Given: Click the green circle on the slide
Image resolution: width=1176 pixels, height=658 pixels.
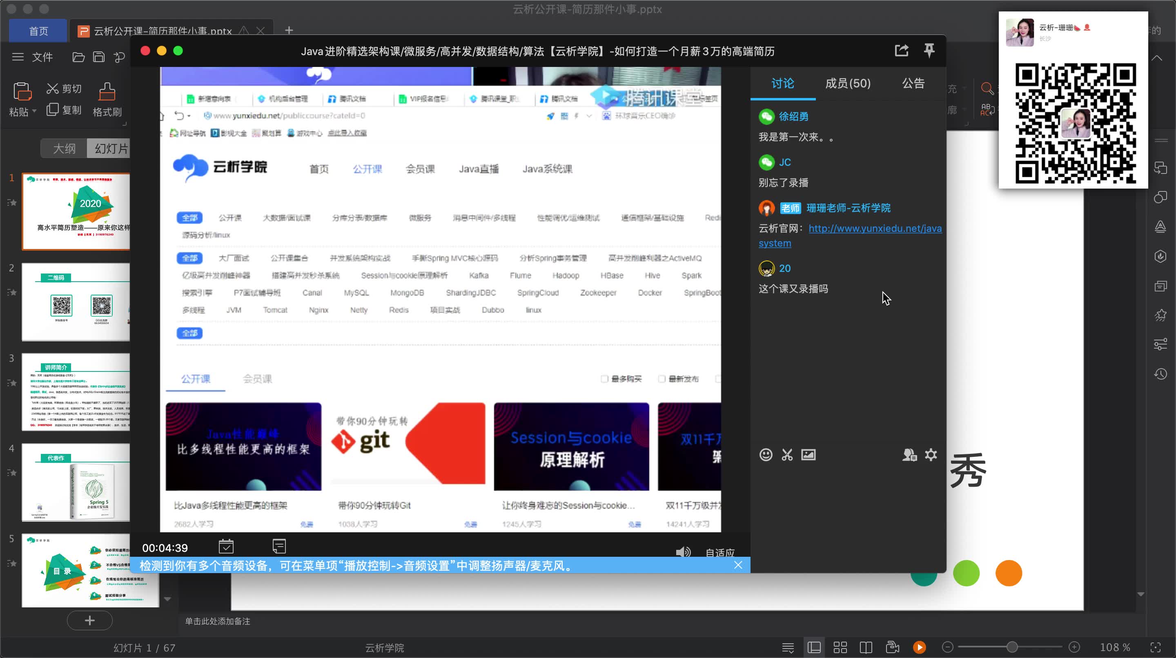Looking at the screenshot, I should tap(966, 573).
